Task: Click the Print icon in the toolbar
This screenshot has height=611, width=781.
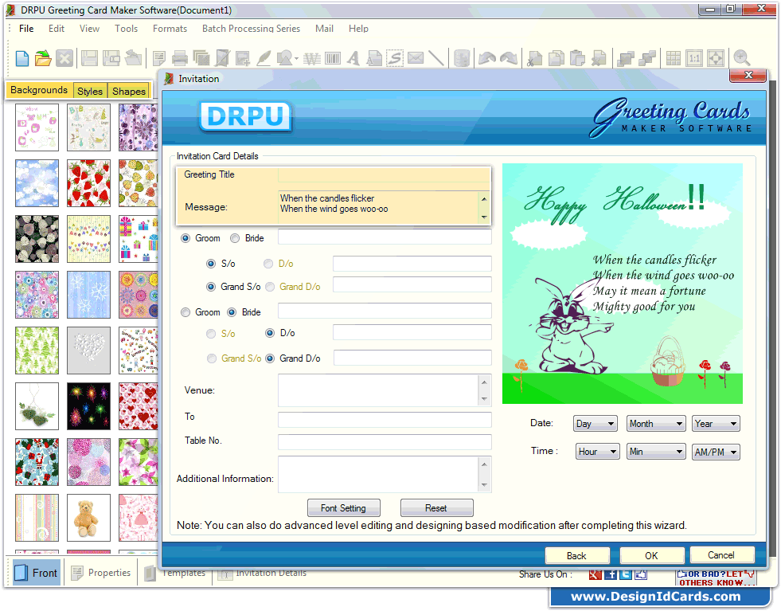Action: [180, 58]
